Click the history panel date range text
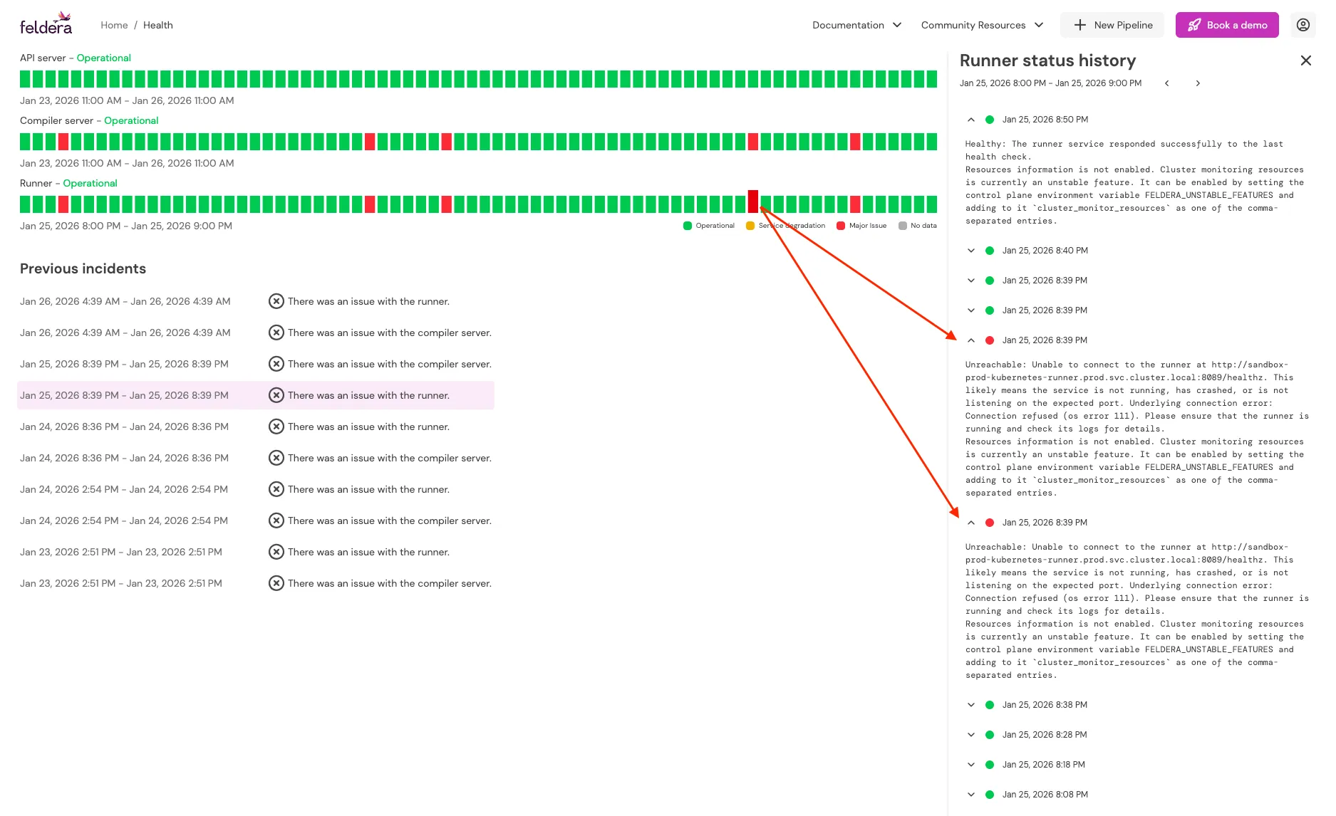The image size is (1336, 816). tap(1050, 83)
